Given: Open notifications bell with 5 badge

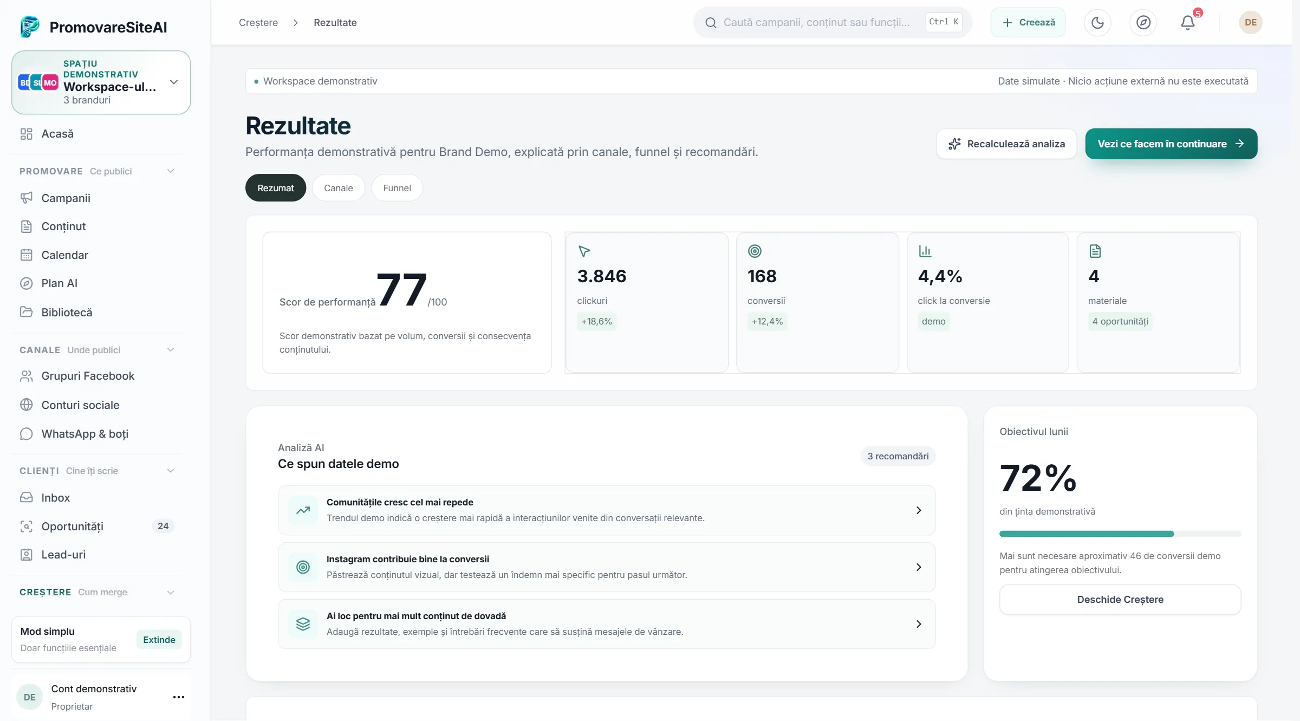Looking at the screenshot, I should (1188, 22).
